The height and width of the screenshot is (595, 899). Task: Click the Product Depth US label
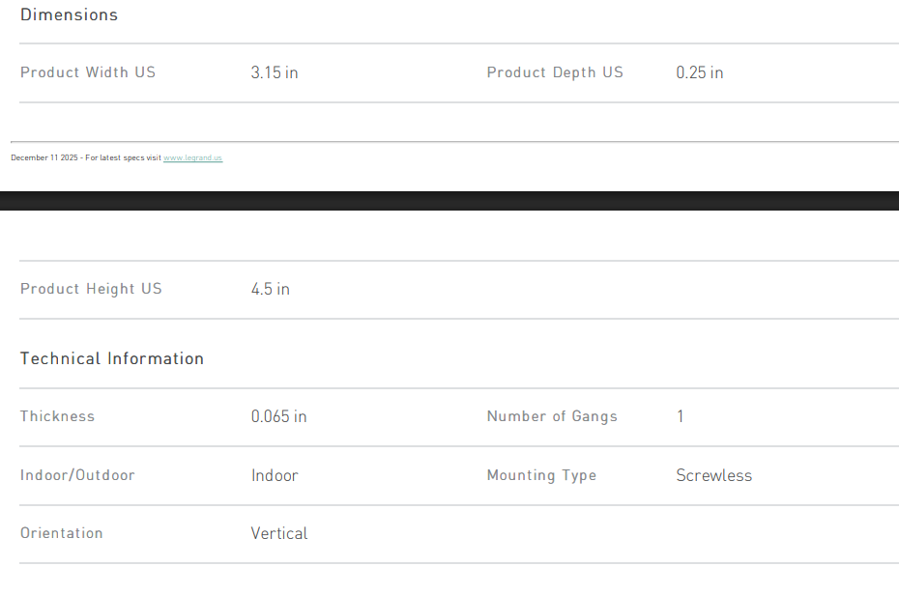pos(555,72)
